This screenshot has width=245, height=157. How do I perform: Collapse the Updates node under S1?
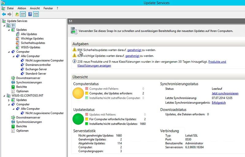(9, 30)
